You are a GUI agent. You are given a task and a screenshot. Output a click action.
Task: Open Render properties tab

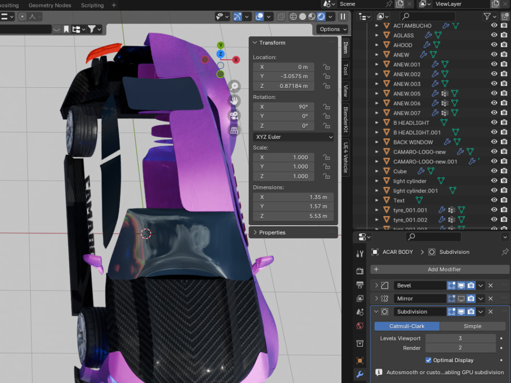[360, 271]
